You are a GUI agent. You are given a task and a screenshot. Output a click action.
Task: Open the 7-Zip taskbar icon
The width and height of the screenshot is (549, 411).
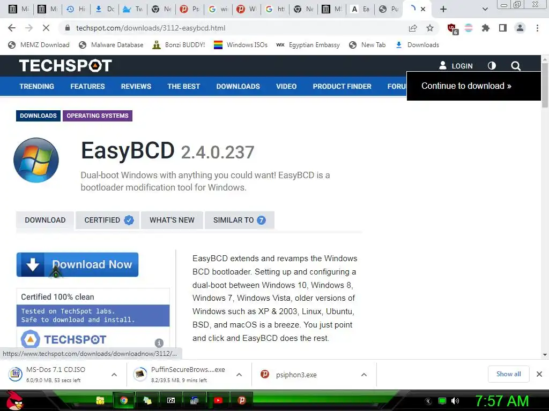pyautogui.click(x=171, y=400)
